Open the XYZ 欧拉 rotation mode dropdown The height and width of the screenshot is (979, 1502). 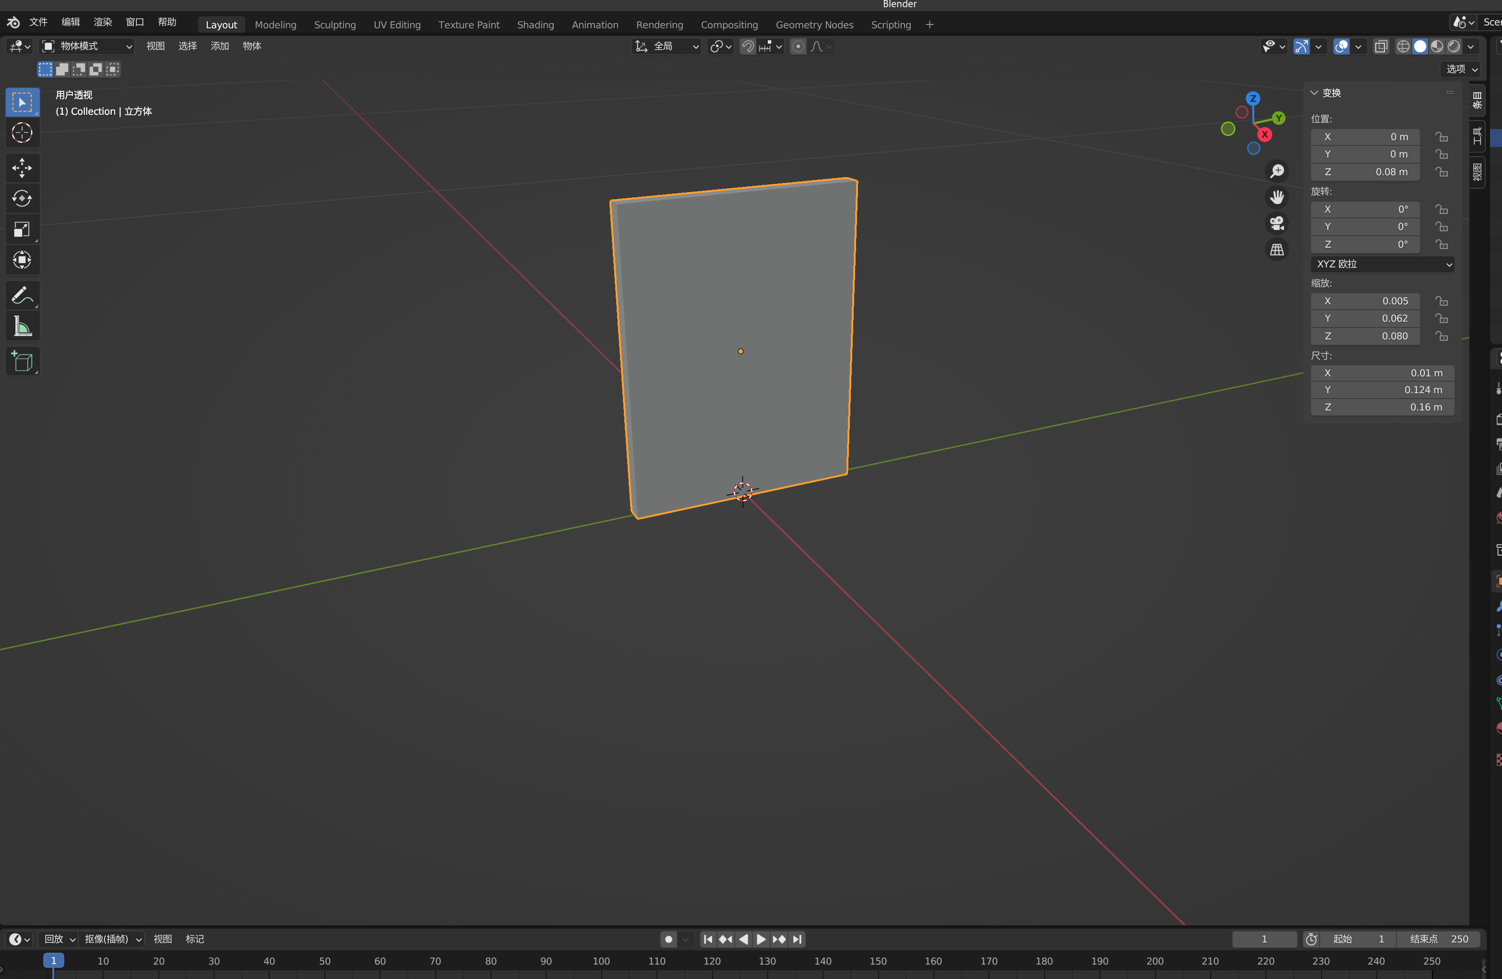[x=1382, y=264]
